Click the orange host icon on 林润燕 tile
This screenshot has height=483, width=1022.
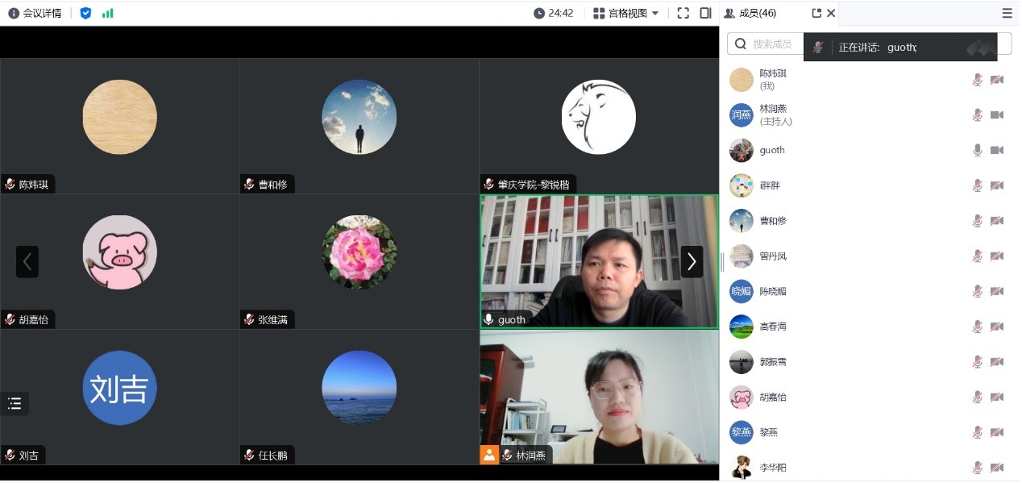pyautogui.click(x=489, y=455)
